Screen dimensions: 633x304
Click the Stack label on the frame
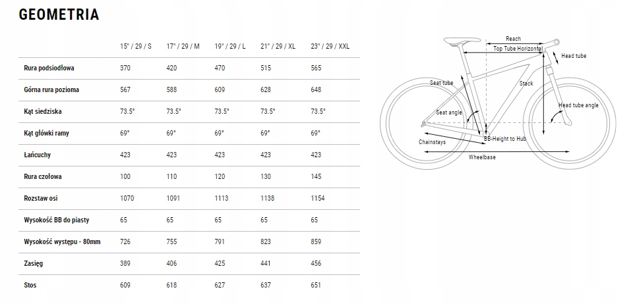pos(526,84)
